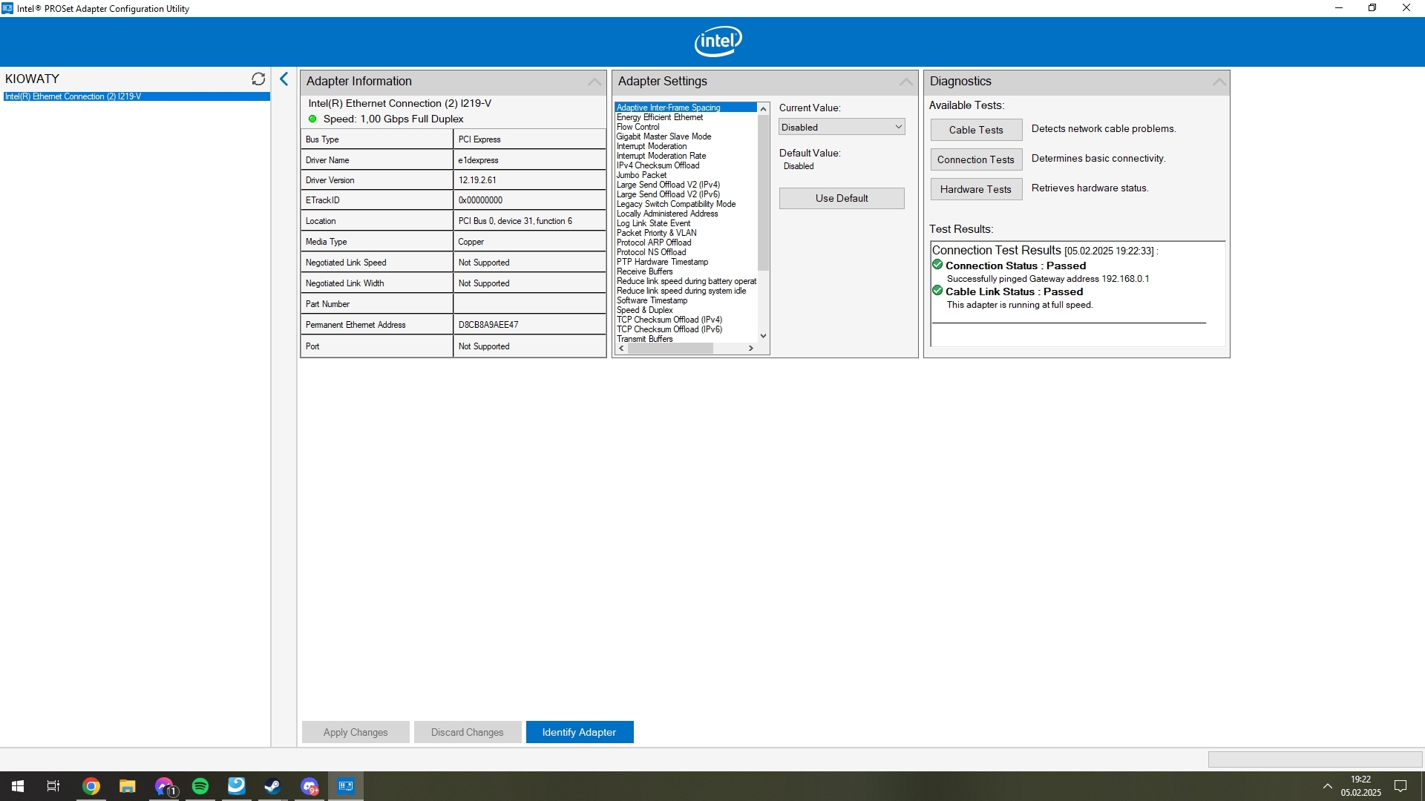
Task: Open Spotify from the taskbar
Action: pos(200,786)
